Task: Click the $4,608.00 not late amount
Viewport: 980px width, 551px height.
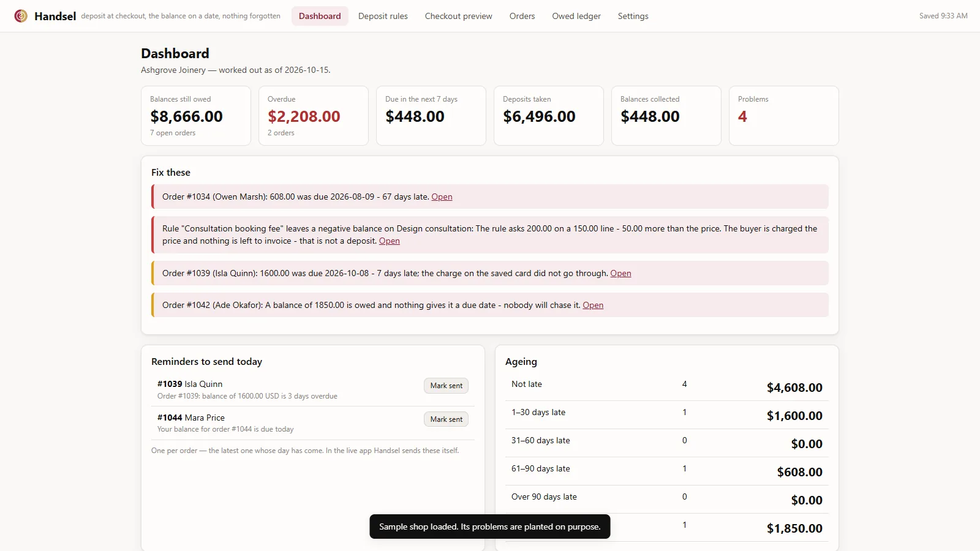Action: click(794, 388)
